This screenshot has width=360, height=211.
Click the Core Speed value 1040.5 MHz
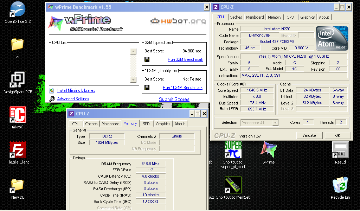point(257,90)
